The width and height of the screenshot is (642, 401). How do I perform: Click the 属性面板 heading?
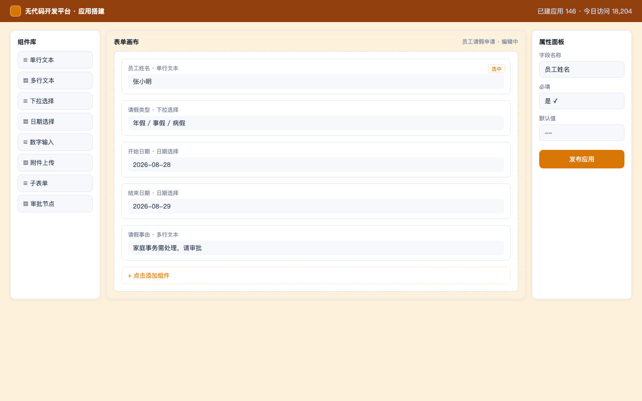click(x=552, y=42)
